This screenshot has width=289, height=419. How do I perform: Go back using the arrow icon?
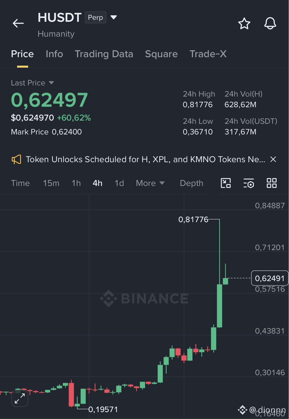tap(18, 23)
